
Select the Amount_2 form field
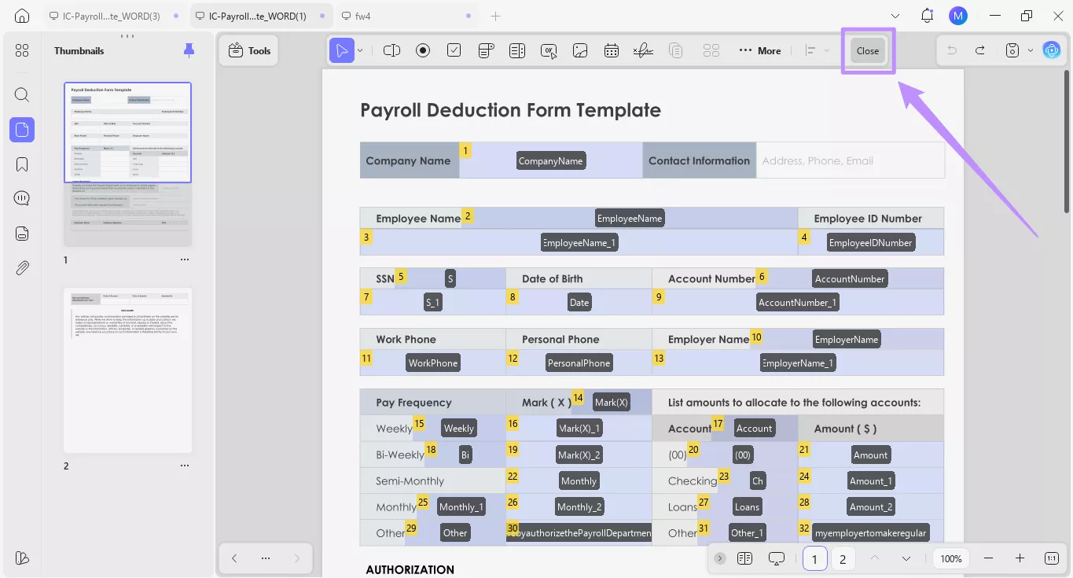(871, 507)
